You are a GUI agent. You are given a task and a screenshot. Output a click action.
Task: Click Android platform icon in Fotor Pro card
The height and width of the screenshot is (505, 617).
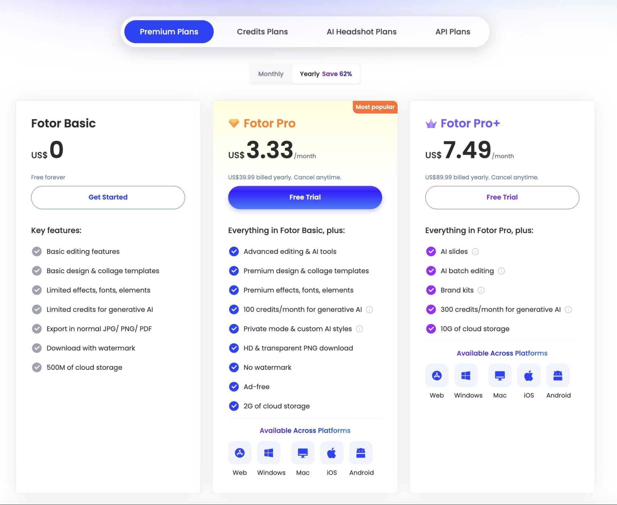coord(361,453)
